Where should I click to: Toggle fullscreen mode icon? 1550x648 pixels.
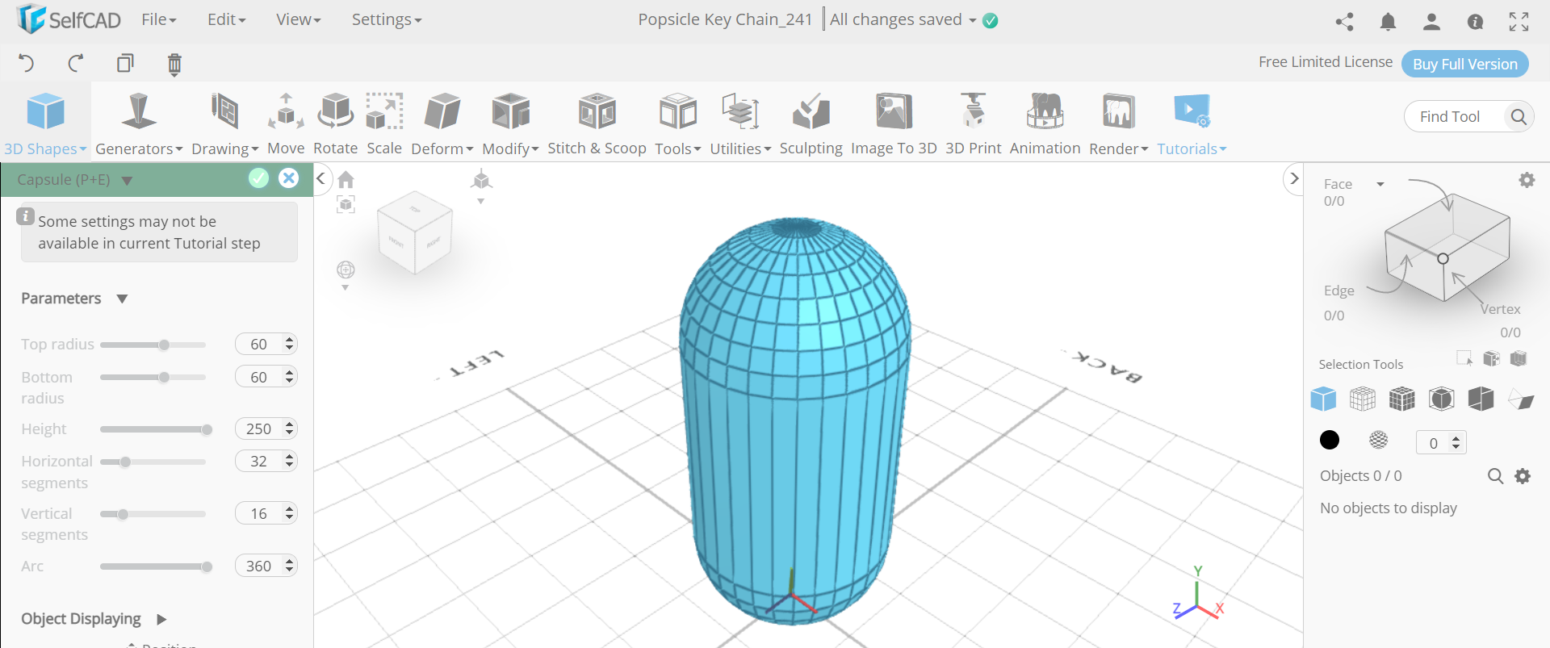[1519, 22]
